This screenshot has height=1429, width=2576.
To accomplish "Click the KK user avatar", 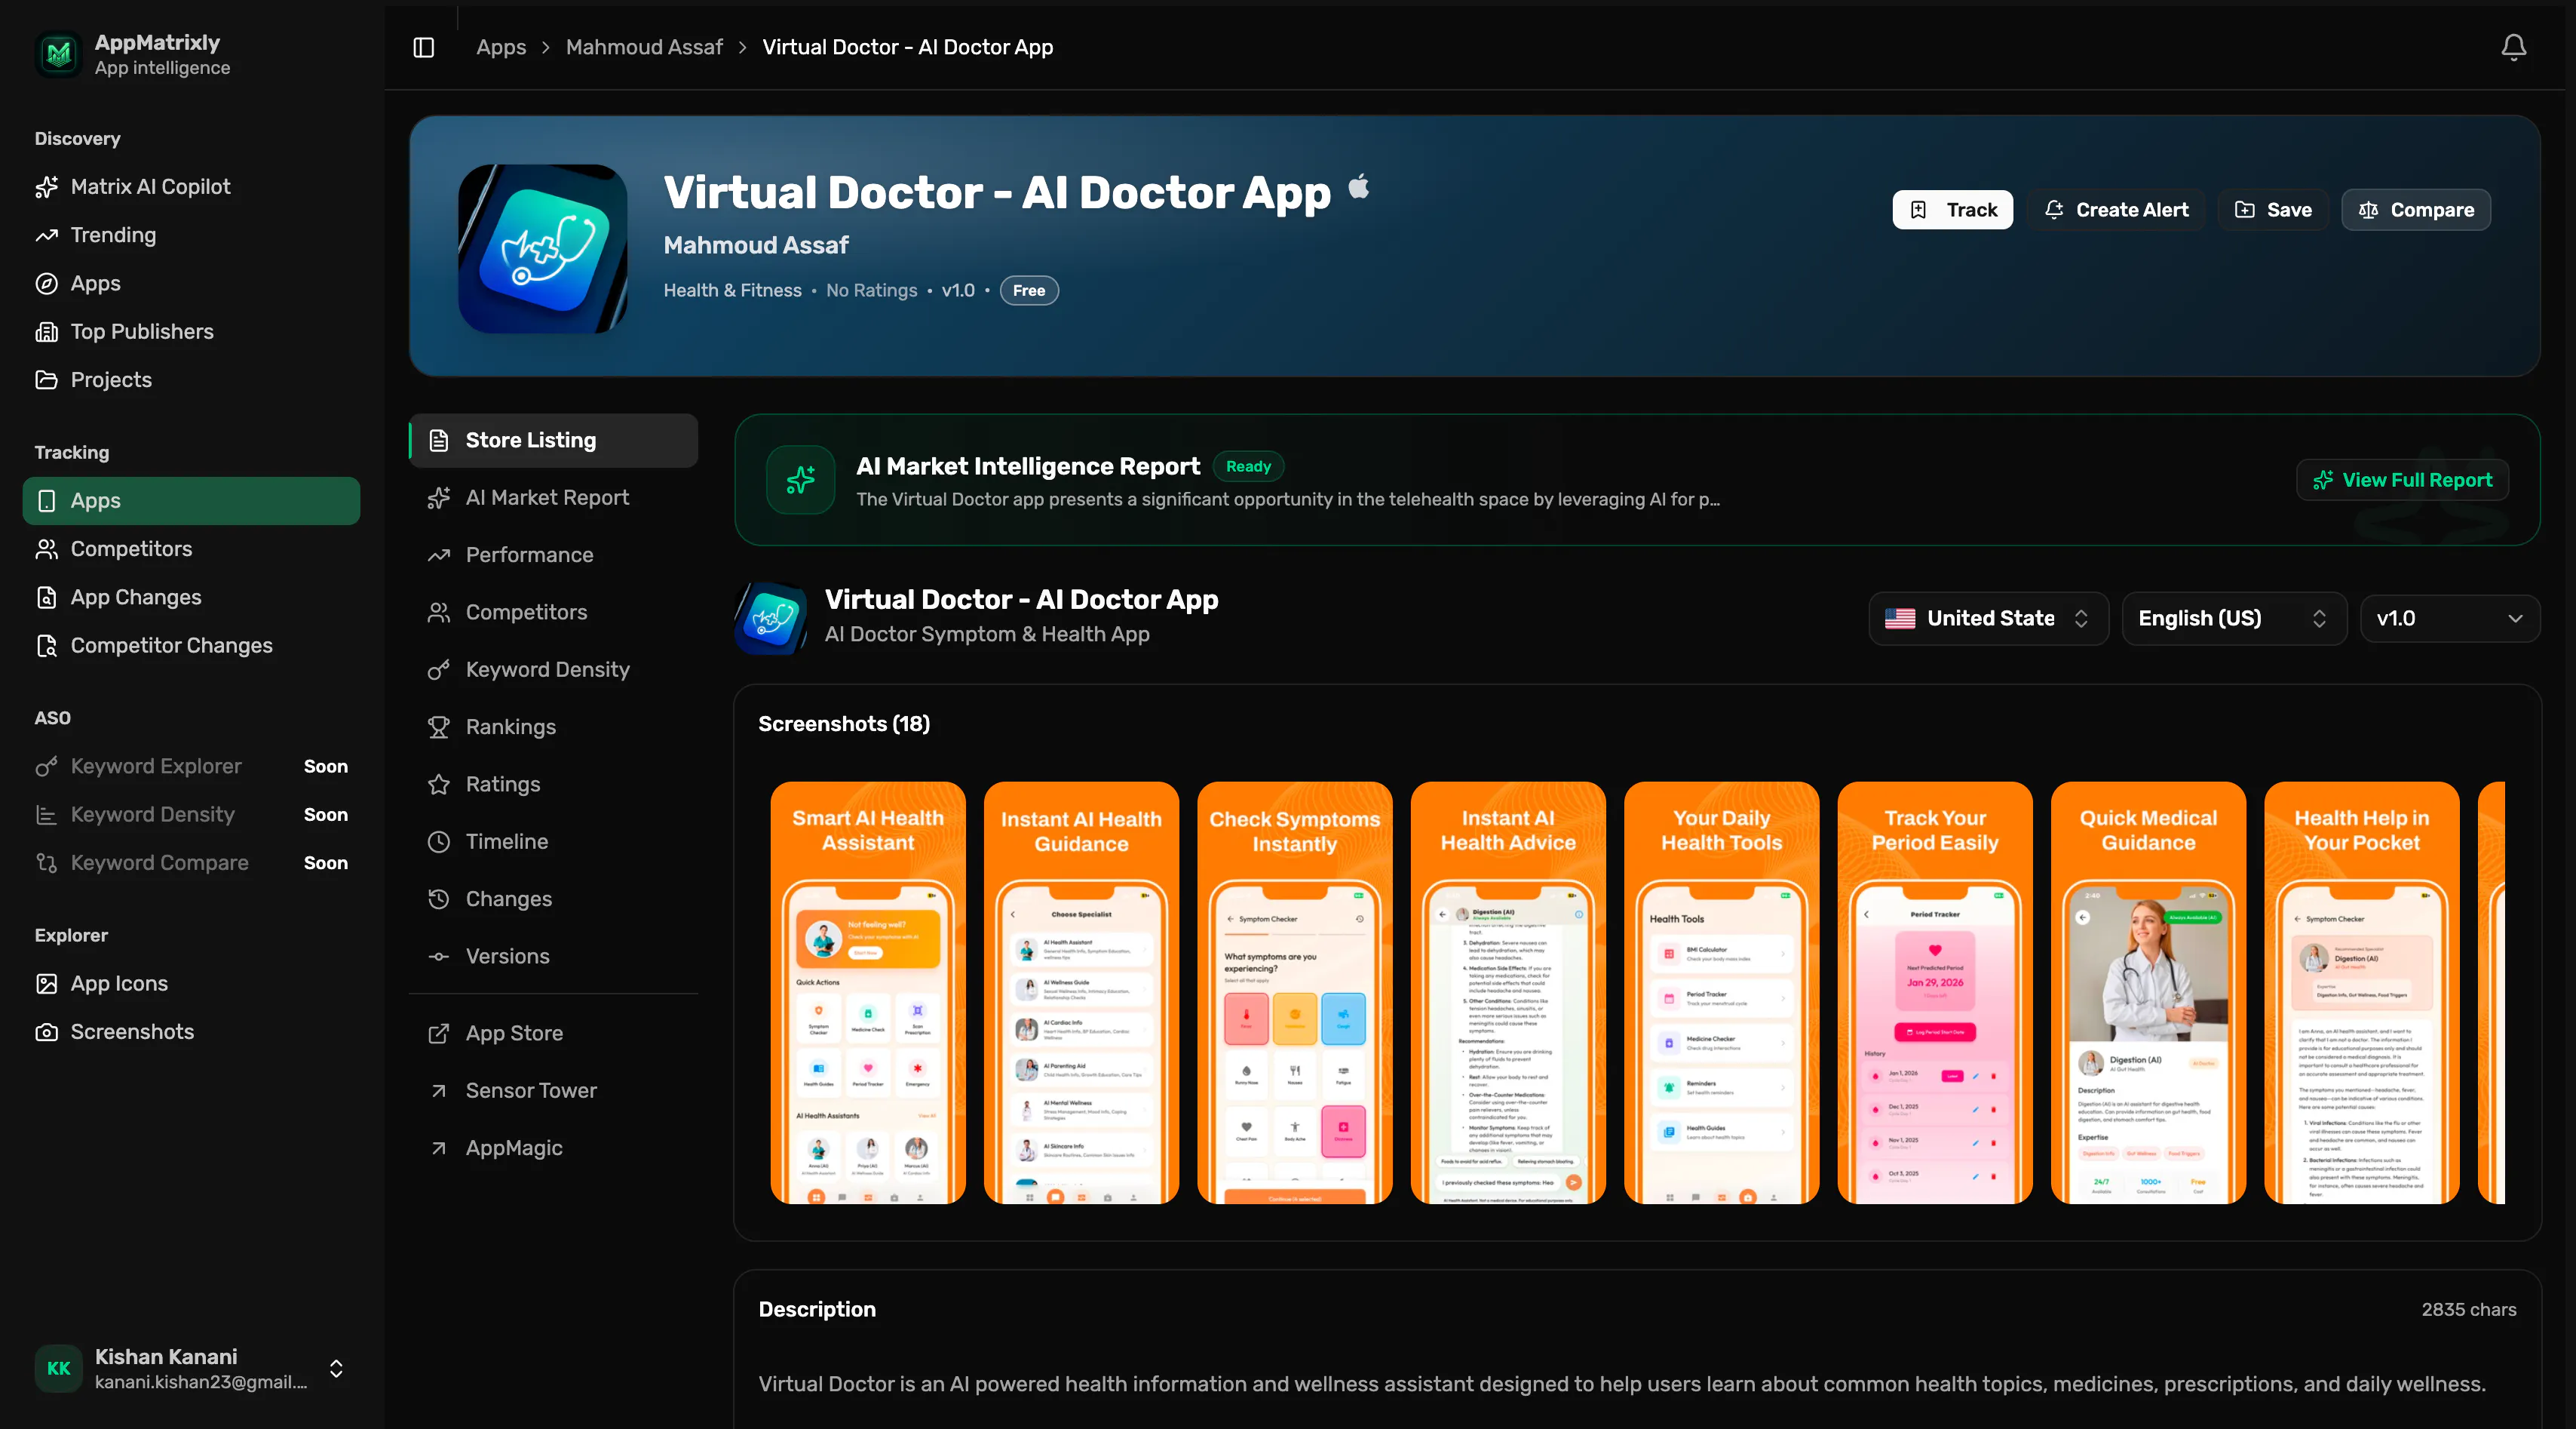I will (x=58, y=1367).
